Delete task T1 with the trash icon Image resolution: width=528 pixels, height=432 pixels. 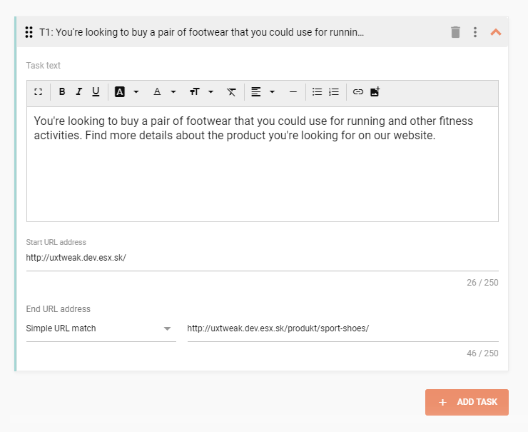455,32
